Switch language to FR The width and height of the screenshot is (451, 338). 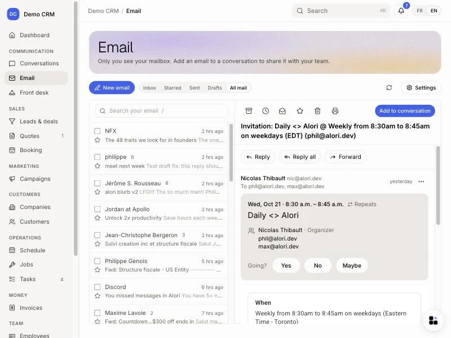click(x=419, y=11)
